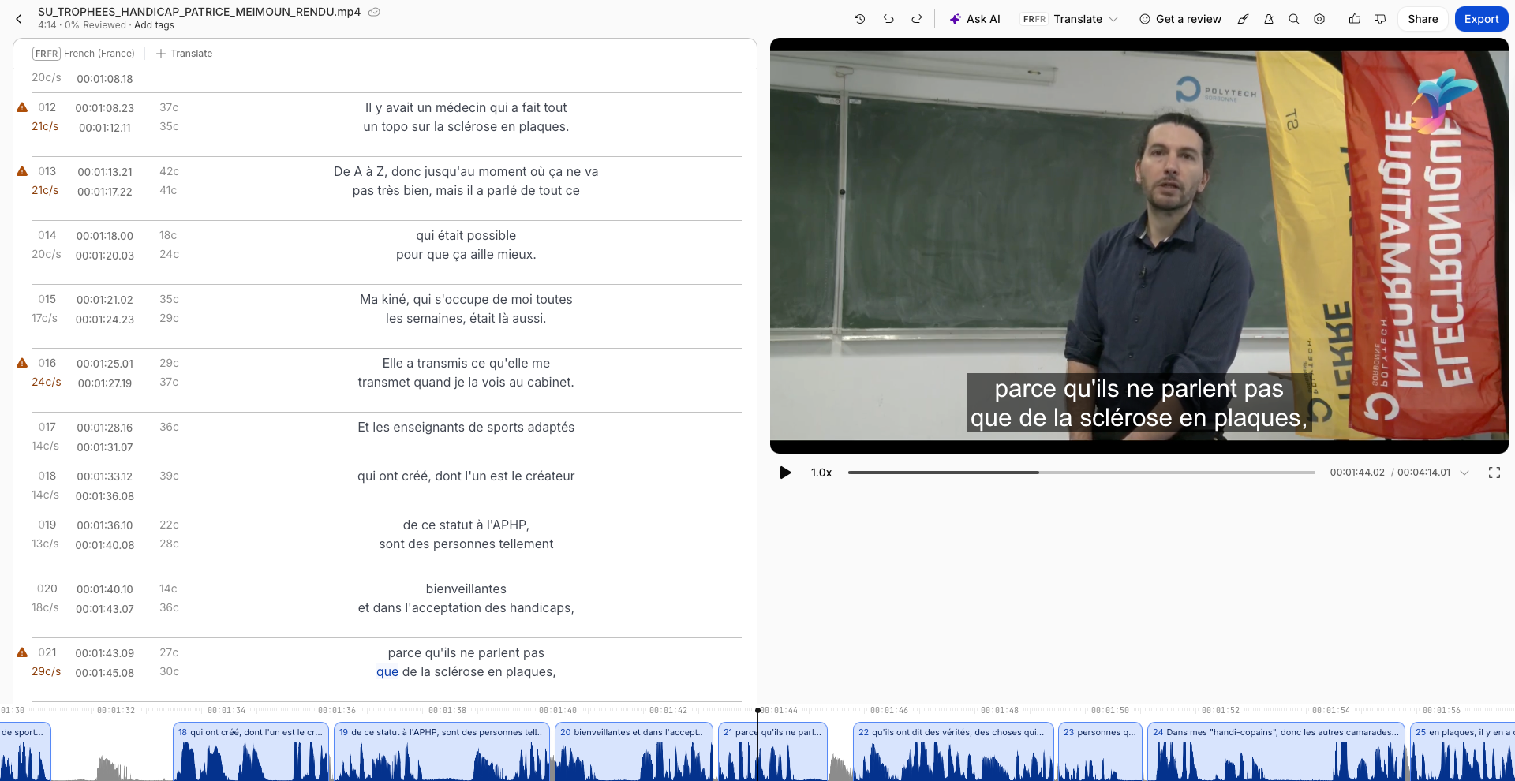This screenshot has width=1515, height=781.
Task: Click the redo arrow
Action: click(x=917, y=19)
